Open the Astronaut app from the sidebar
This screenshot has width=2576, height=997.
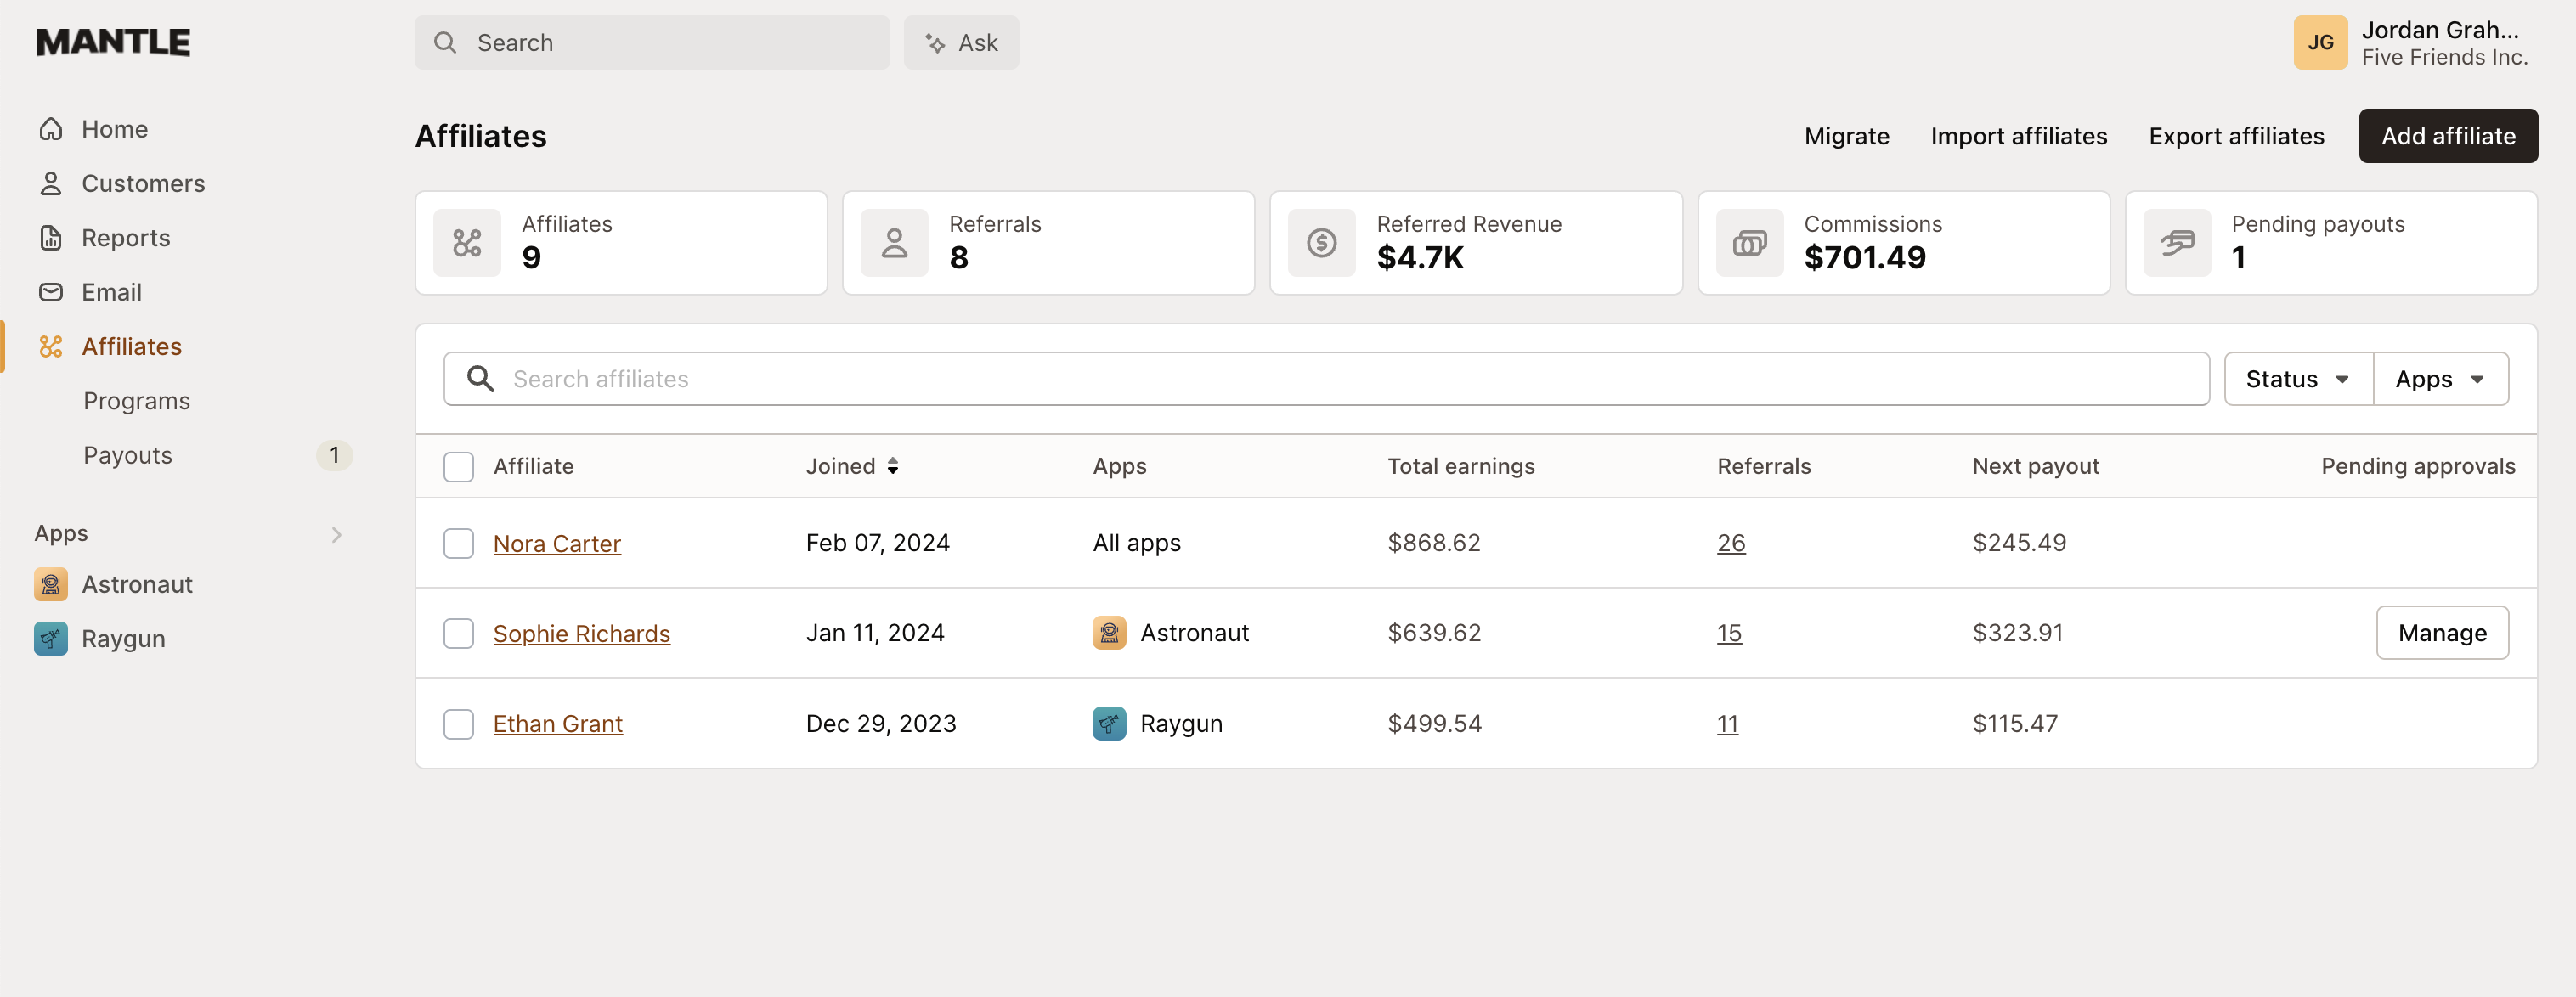pos(51,584)
